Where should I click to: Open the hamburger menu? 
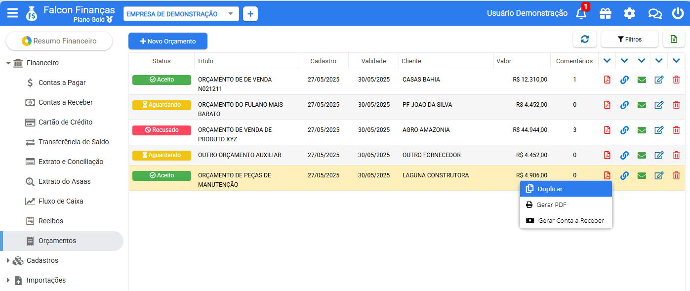coord(12,13)
